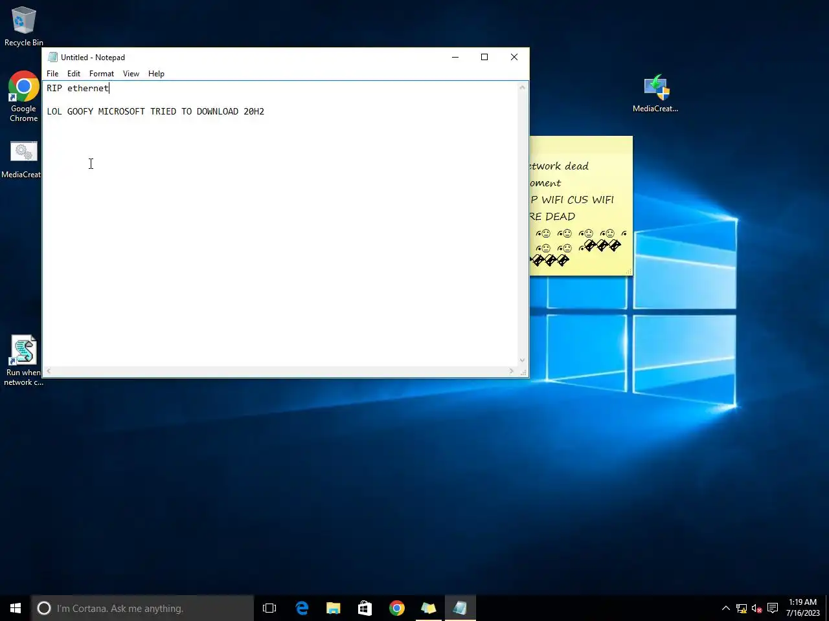
Task: Open the File menu in Notepad
Action: (52, 74)
